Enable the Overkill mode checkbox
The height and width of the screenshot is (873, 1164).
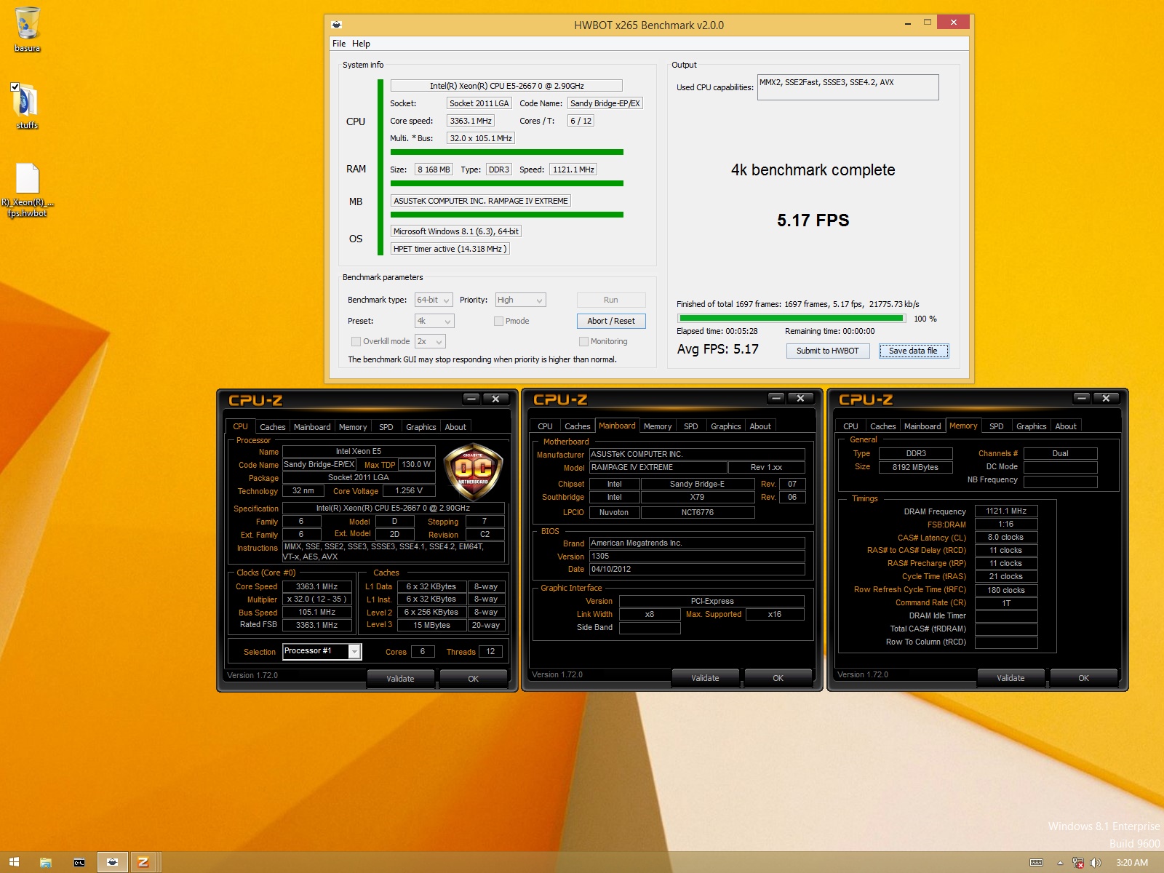coord(356,341)
